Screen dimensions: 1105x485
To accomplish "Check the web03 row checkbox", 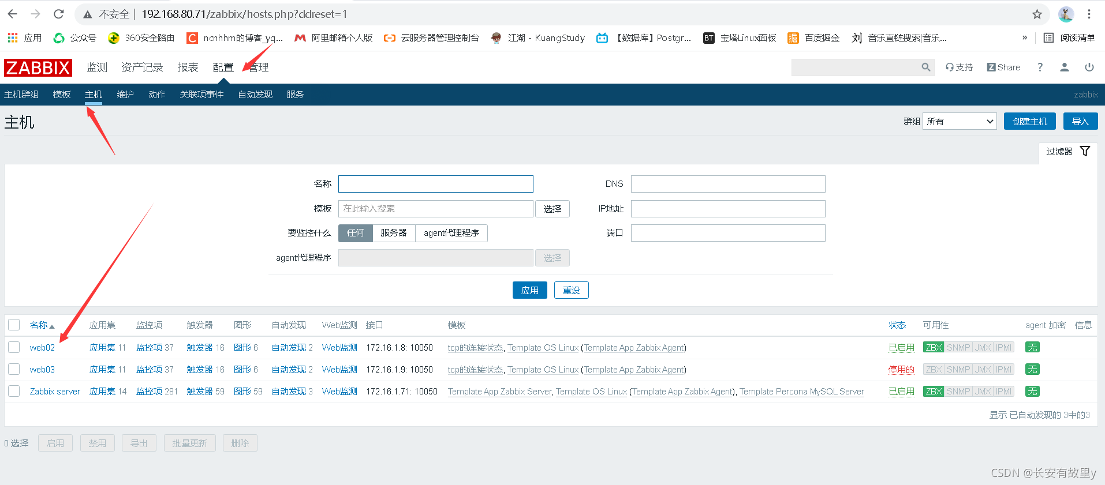I will coord(14,369).
